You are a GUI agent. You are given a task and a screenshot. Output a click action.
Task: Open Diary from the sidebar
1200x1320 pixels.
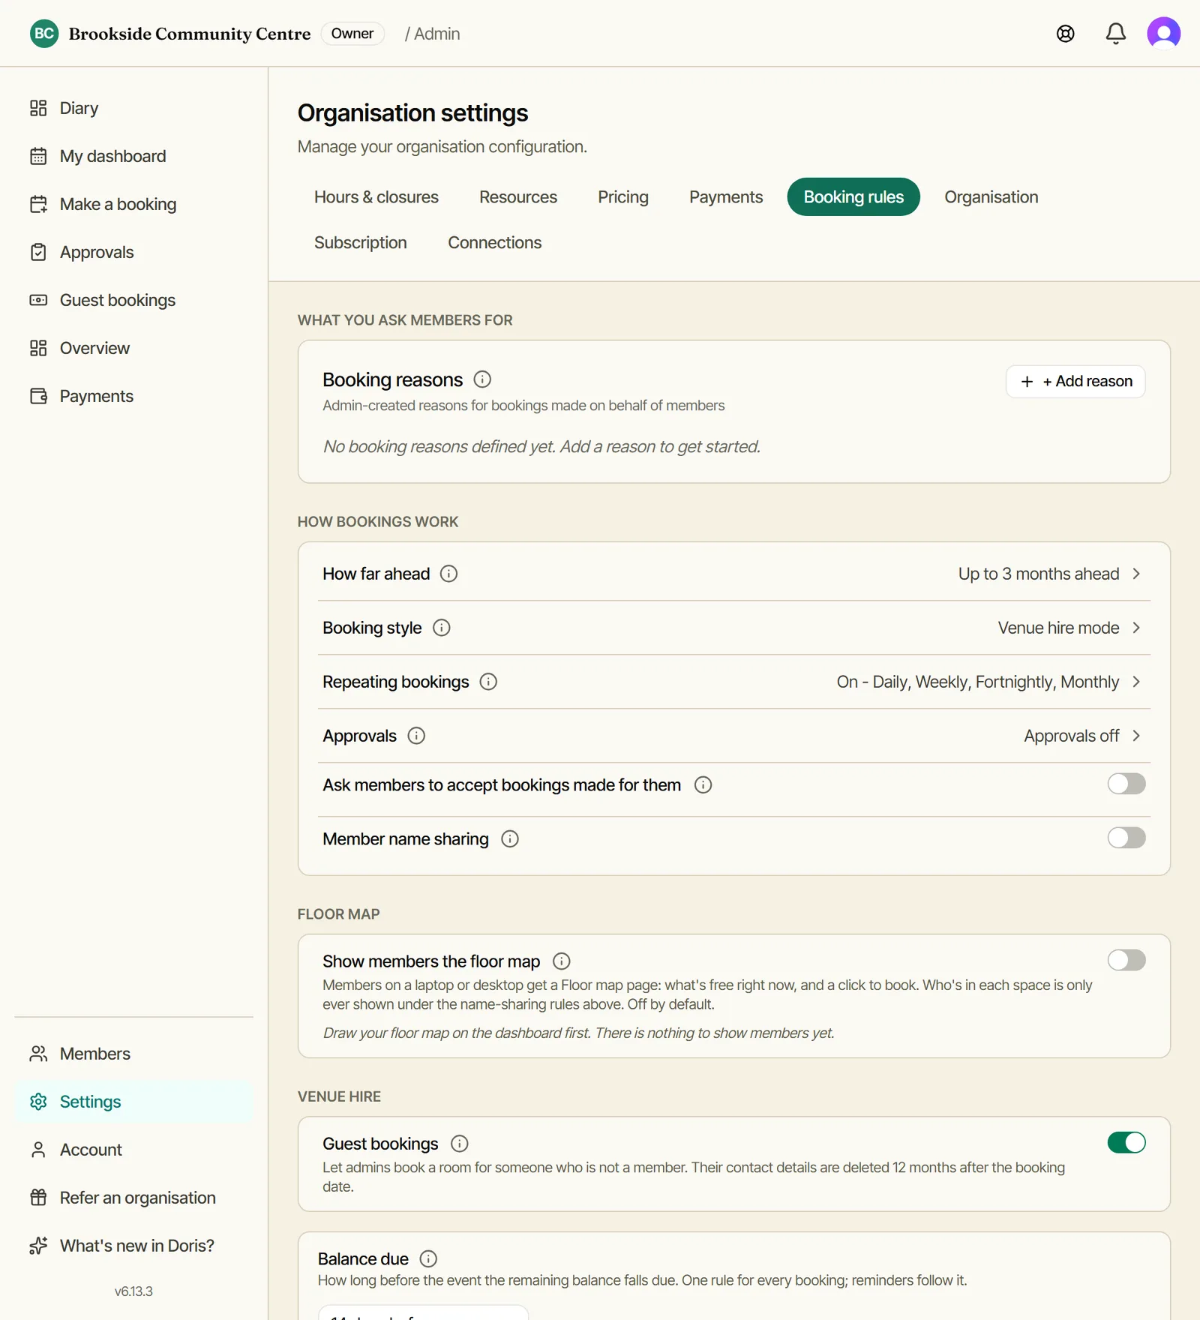pyautogui.click(x=133, y=108)
